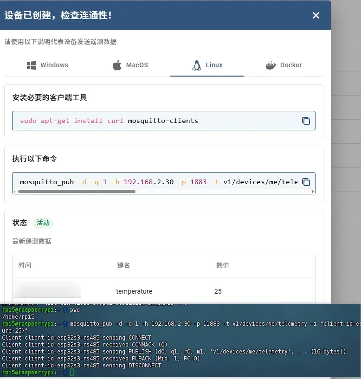Click the sending CONNECT line in terminal

click(x=77, y=337)
